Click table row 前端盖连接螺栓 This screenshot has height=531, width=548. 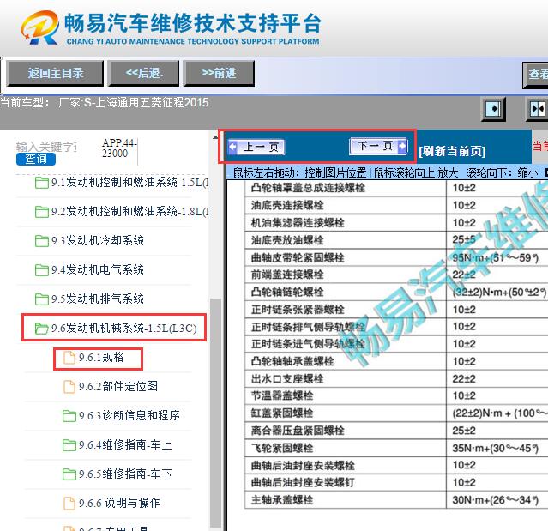pos(396,275)
